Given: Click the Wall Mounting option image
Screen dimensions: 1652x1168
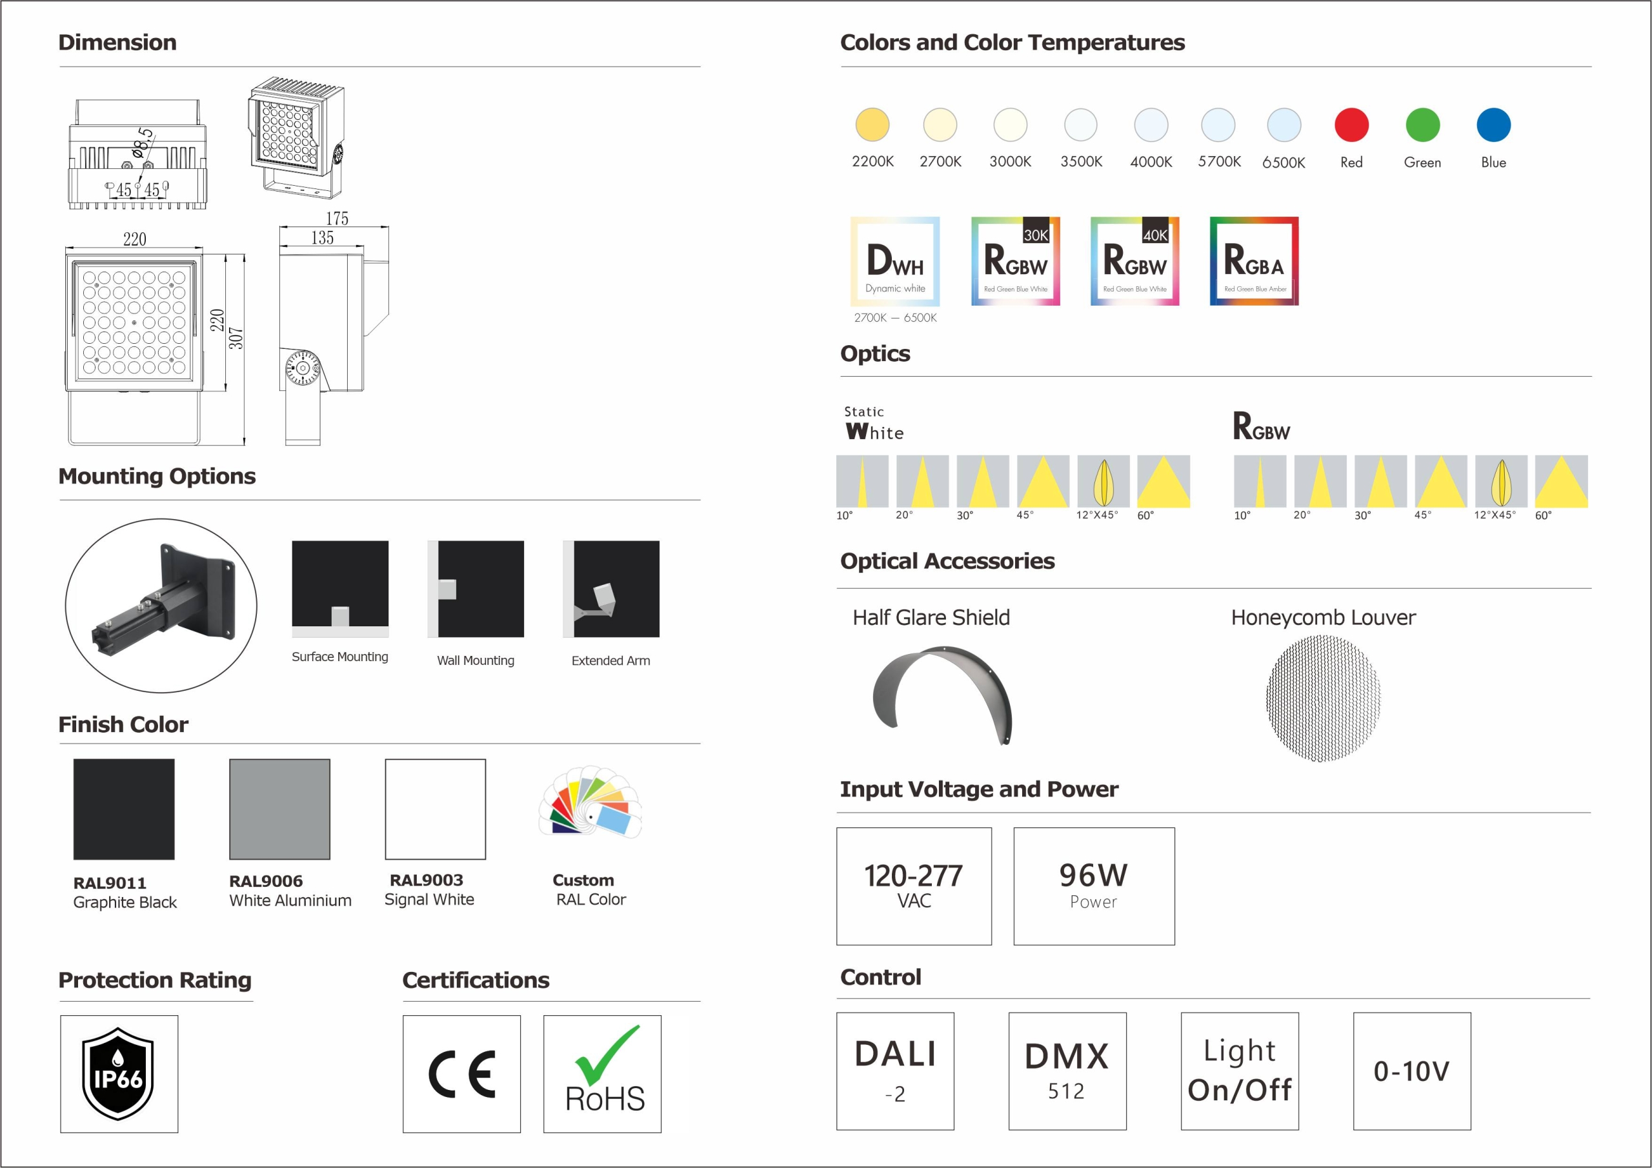Looking at the screenshot, I should [x=476, y=589].
